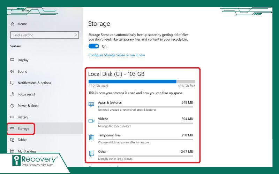Click the Sound speaker icon

coord(13,72)
